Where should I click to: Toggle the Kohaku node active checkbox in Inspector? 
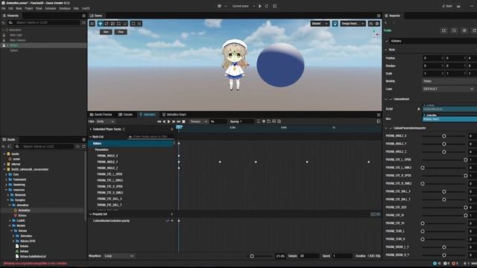pos(387,41)
